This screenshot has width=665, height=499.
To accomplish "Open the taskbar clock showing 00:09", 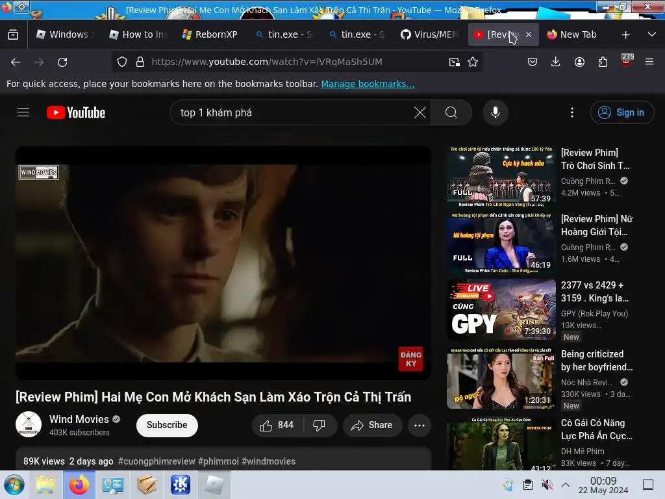I will coord(603,485).
